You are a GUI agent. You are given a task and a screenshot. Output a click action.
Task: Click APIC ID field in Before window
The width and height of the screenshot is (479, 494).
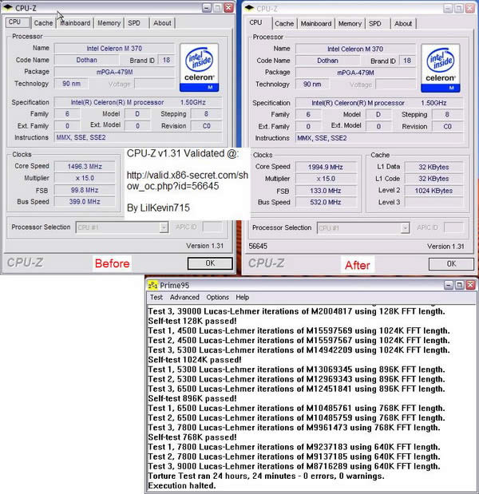(x=212, y=227)
